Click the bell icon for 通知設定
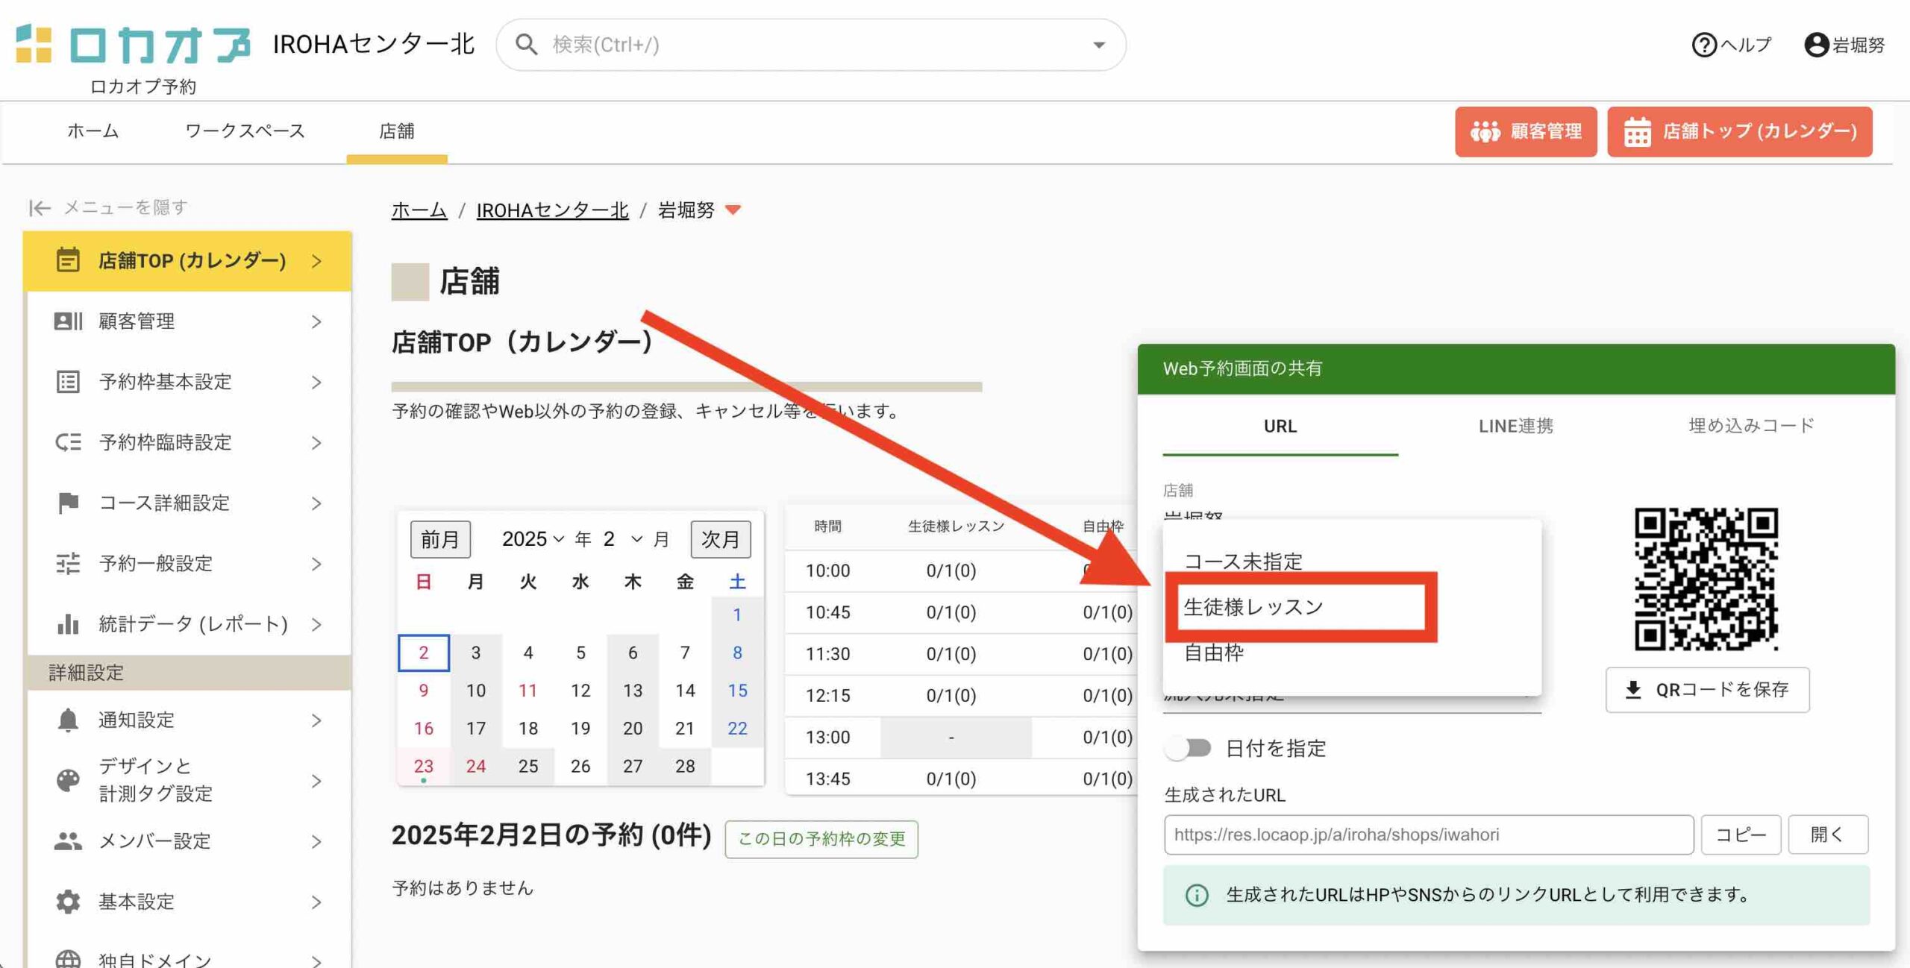The width and height of the screenshot is (1910, 968). (x=68, y=720)
